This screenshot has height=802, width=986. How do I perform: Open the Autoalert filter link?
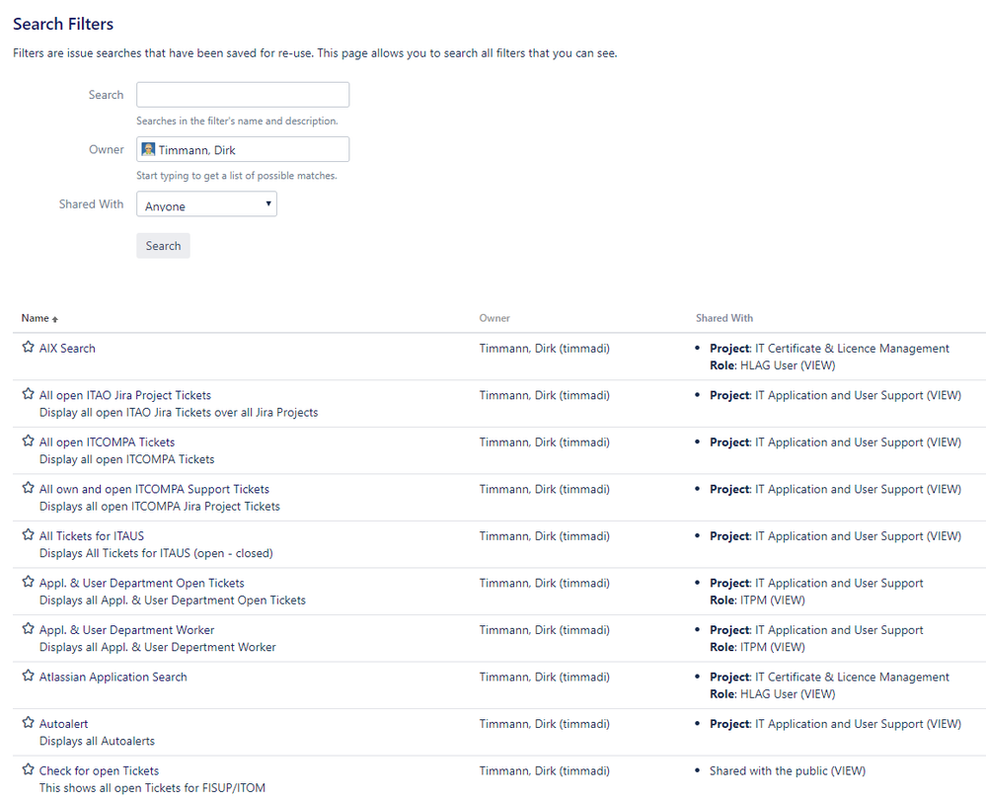[x=63, y=724]
